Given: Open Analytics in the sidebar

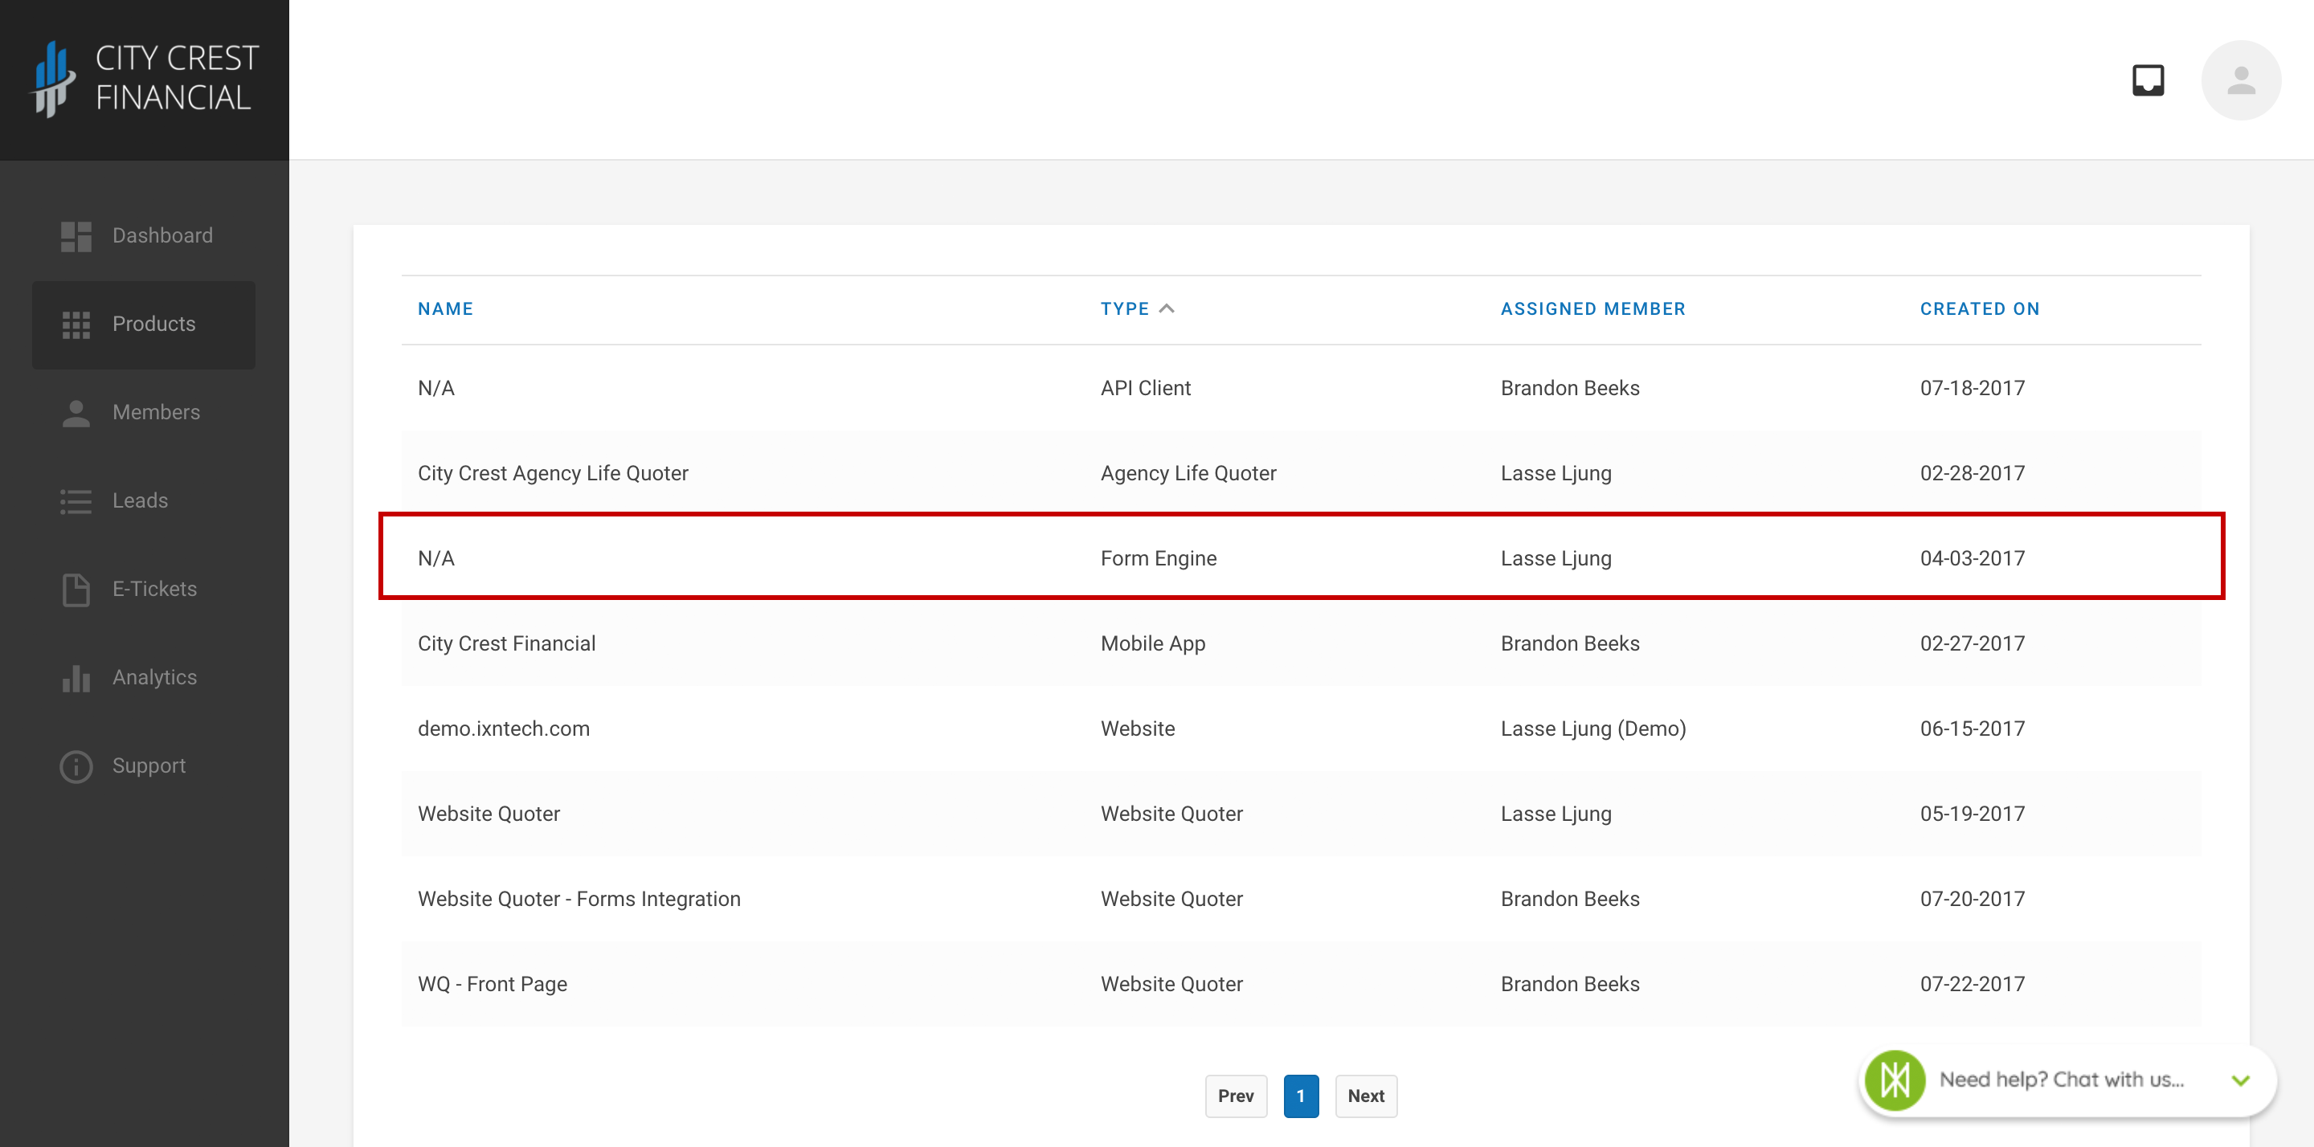Looking at the screenshot, I should [x=144, y=677].
